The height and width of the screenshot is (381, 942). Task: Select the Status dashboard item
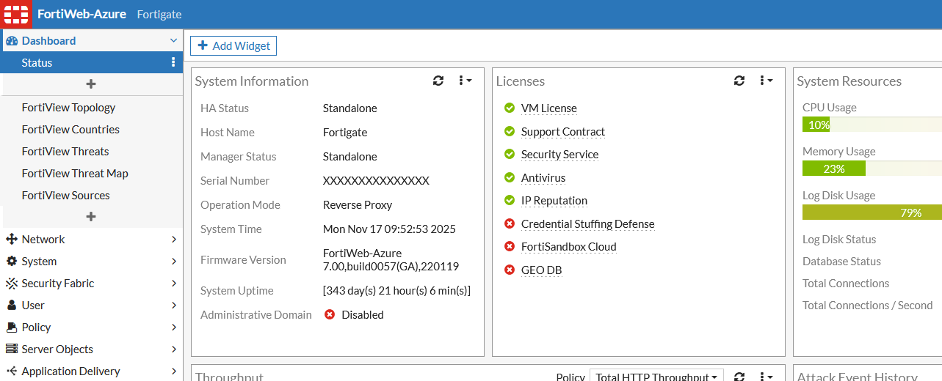pyautogui.click(x=92, y=62)
